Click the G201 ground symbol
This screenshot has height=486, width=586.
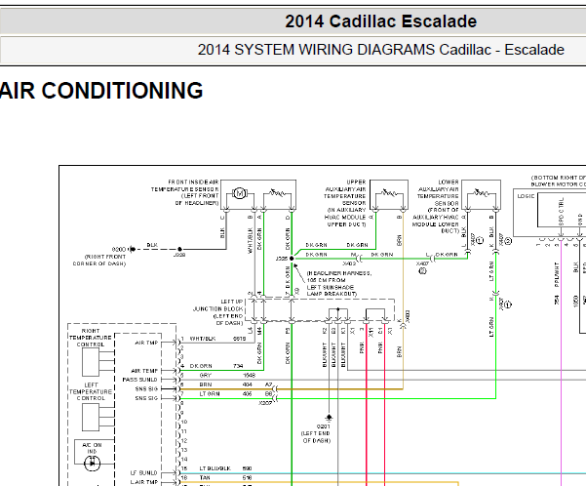pos(329,418)
